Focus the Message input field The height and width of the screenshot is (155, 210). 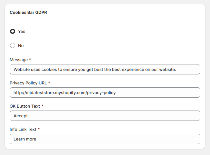point(105,69)
